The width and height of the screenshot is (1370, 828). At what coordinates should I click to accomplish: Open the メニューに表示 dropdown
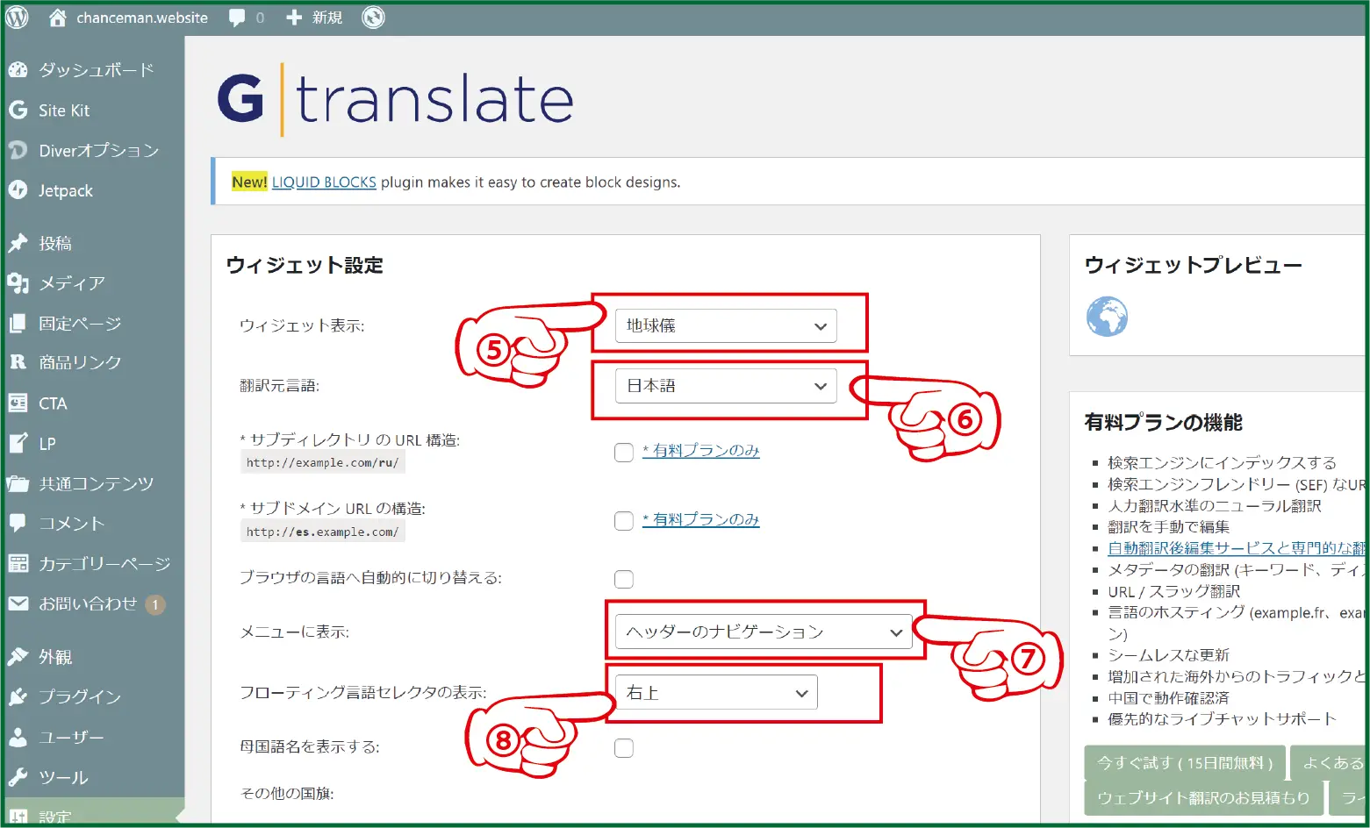pos(764,632)
